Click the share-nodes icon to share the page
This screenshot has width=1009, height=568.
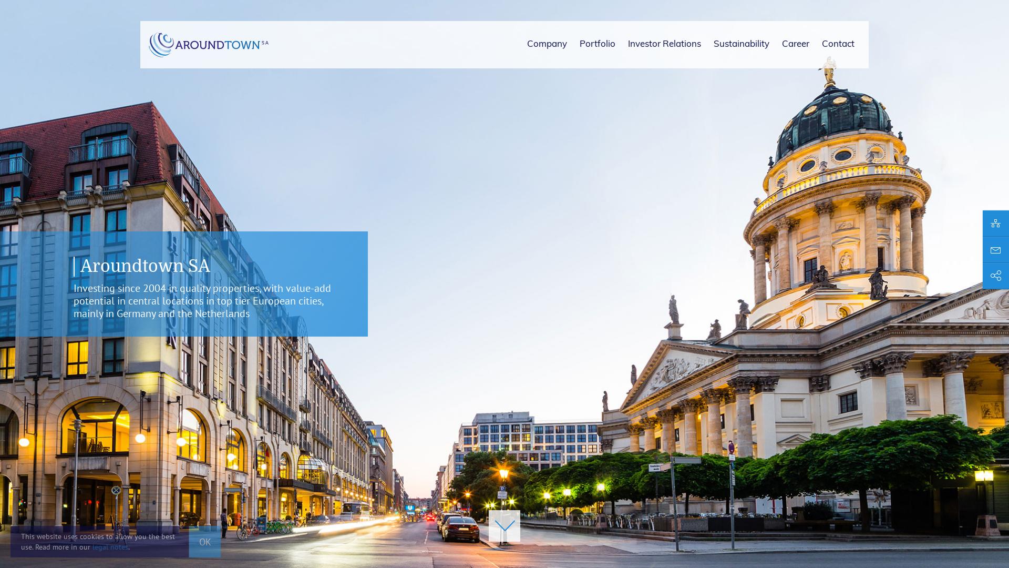click(996, 275)
